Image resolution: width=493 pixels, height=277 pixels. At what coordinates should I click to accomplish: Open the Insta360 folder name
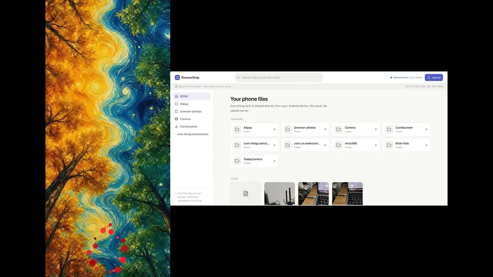351,144
